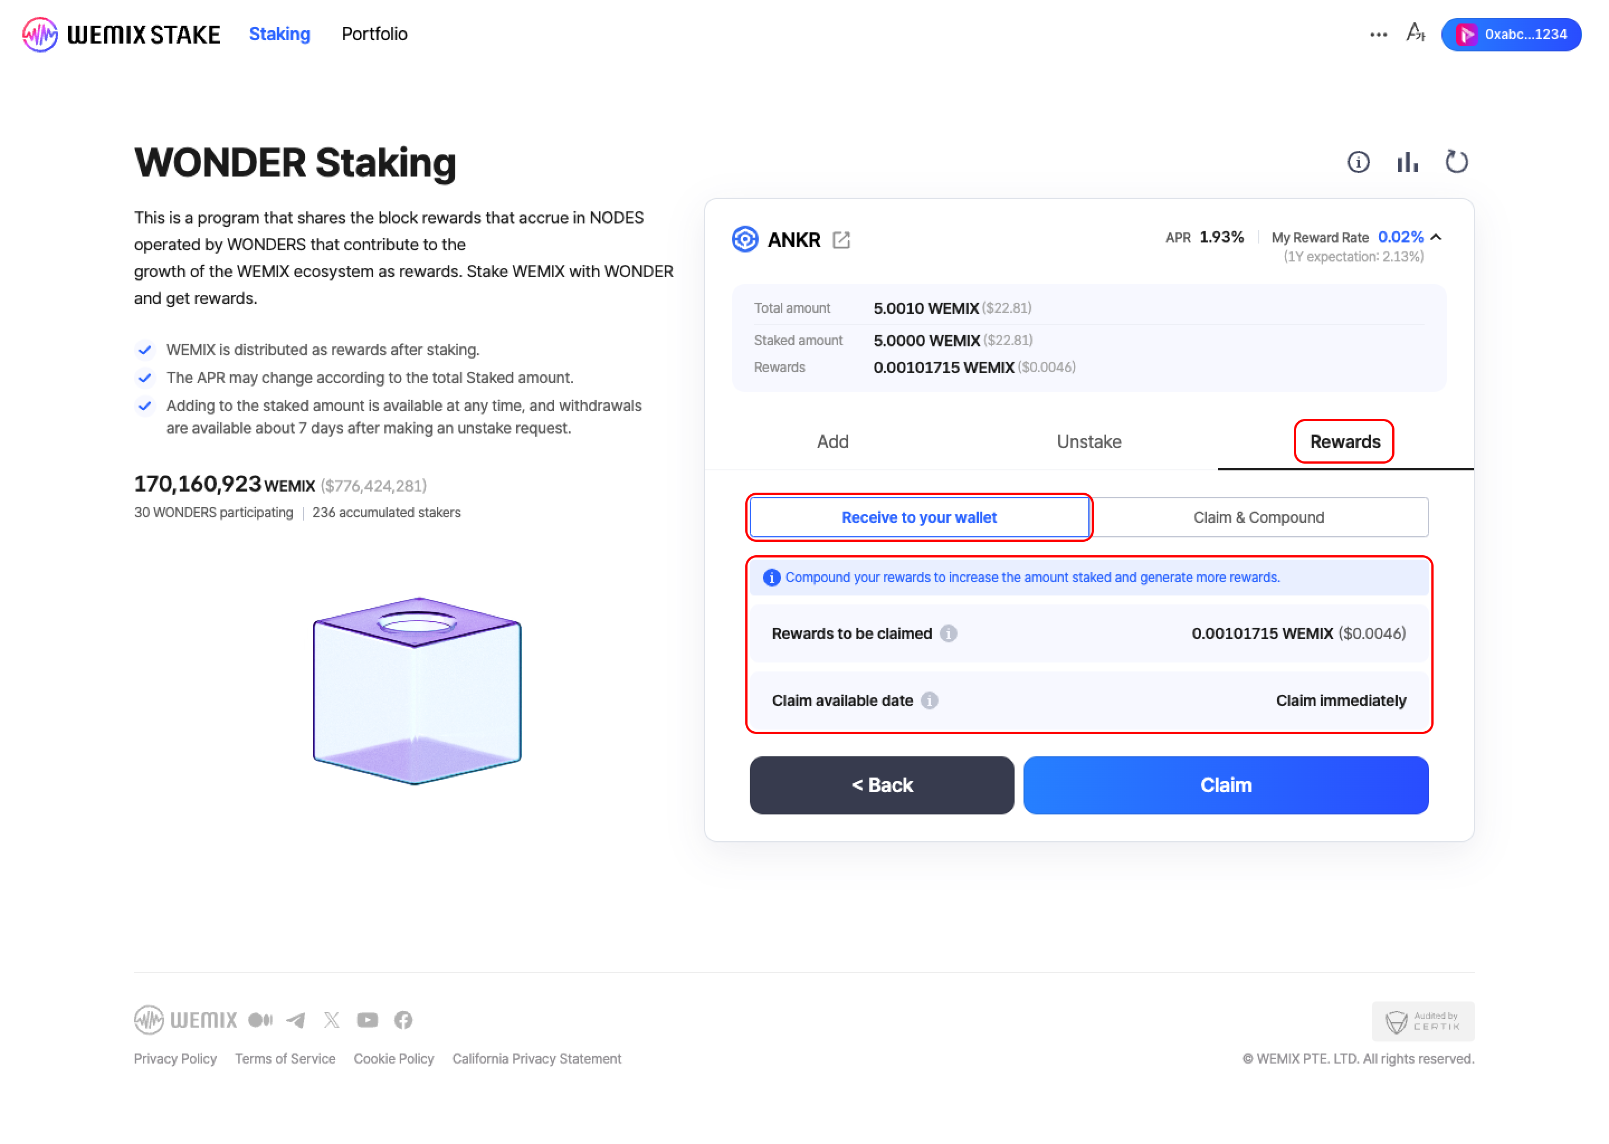1609x1144 pixels.
Task: Open ANKR external link icon
Action: [x=841, y=240]
